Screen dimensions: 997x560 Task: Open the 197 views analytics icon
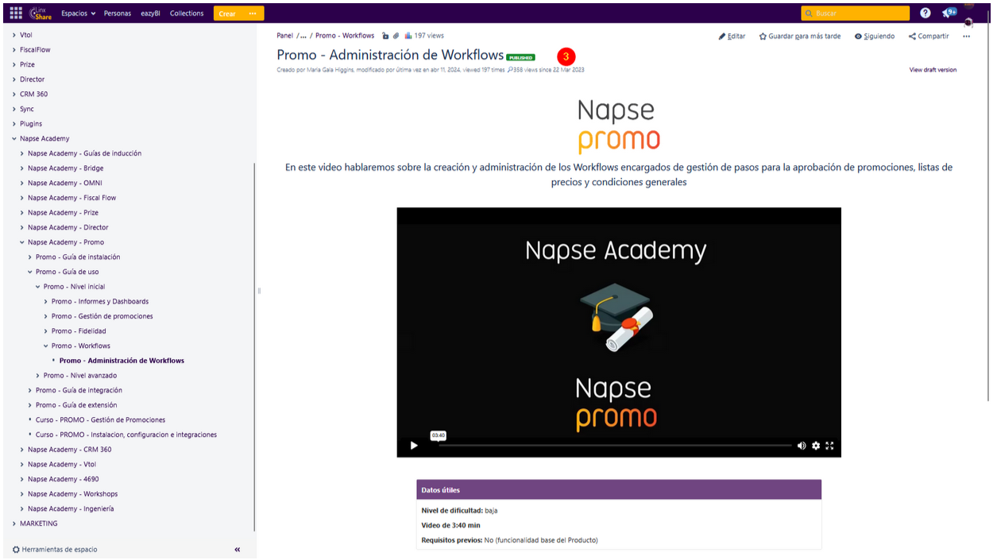coord(424,36)
